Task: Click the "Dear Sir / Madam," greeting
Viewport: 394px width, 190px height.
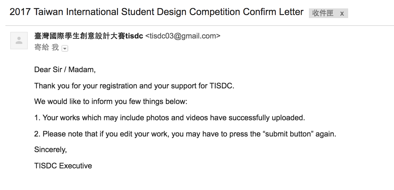Action: [x=65, y=70]
